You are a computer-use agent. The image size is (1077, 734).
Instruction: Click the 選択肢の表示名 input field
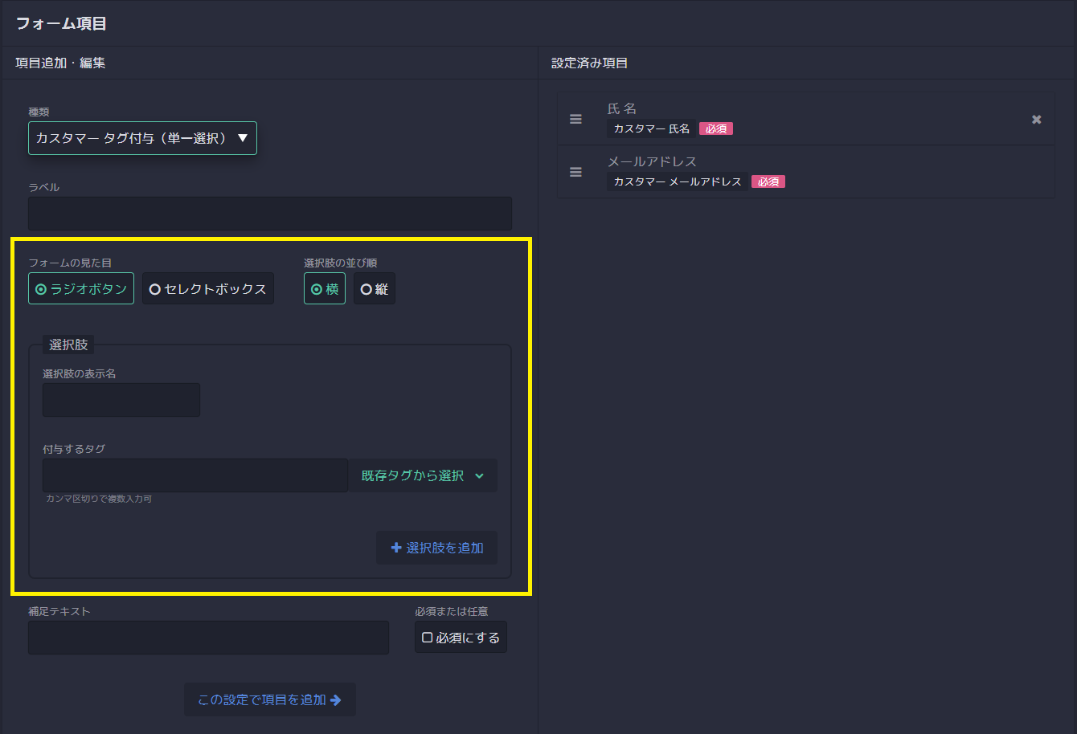tap(121, 399)
